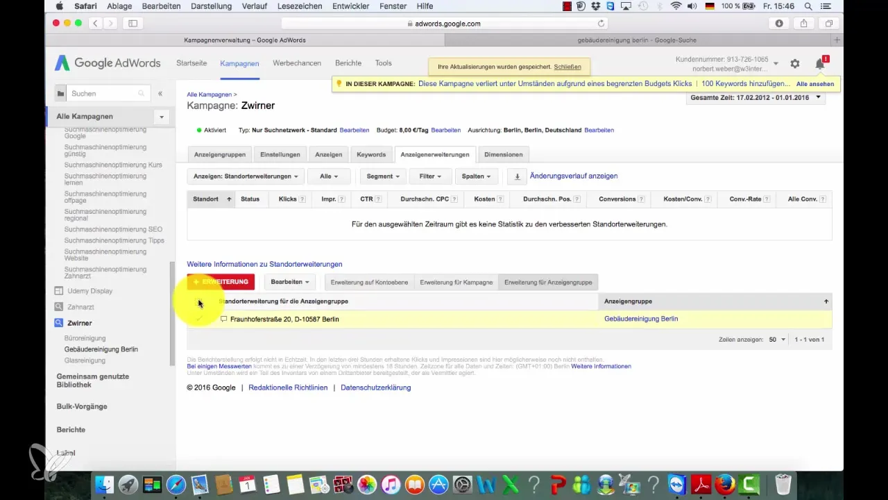The image size is (888, 500).
Task: Change the Zeilen anzeigen 50 rows dropdown
Action: pyautogui.click(x=777, y=340)
